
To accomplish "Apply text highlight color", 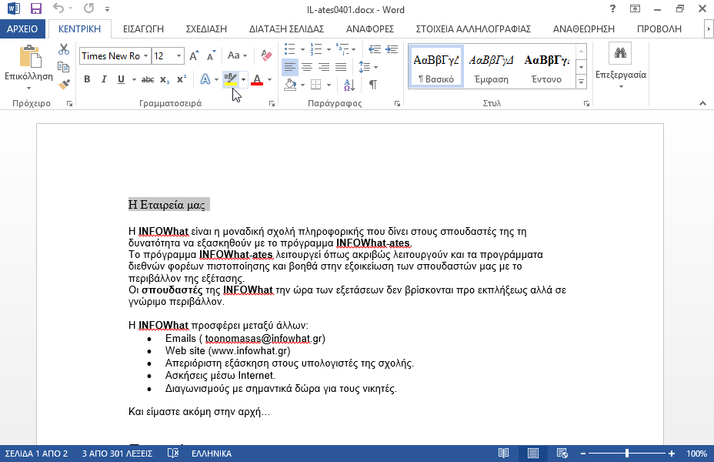I will pos(231,79).
